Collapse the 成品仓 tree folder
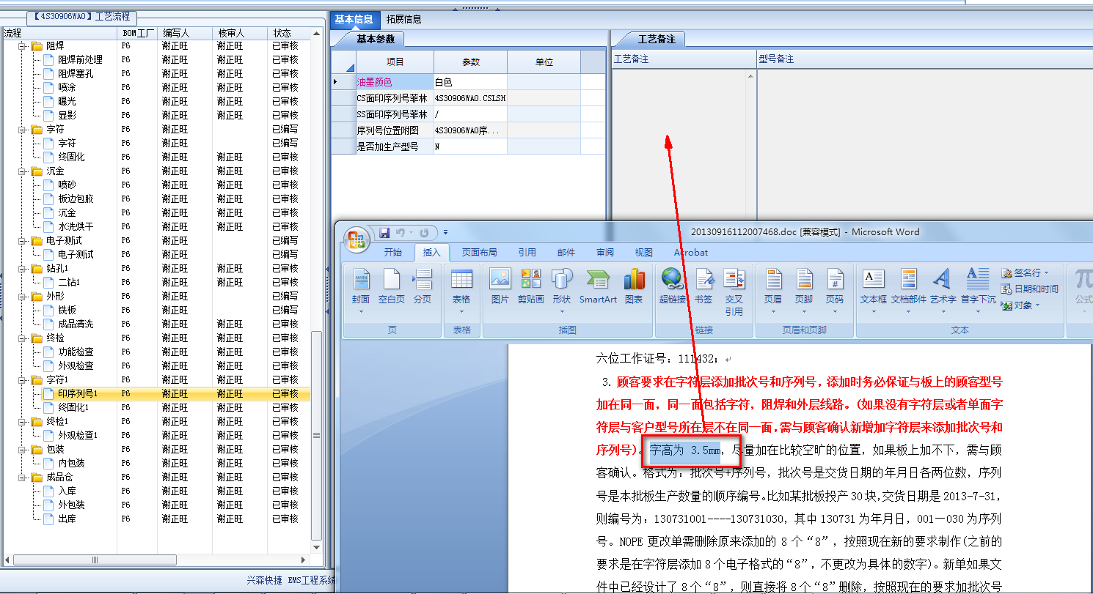The width and height of the screenshot is (1093, 594). pyautogui.click(x=22, y=477)
